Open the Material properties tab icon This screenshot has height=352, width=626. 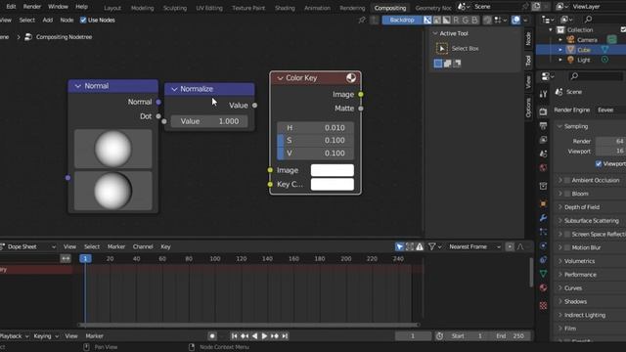pos(543,287)
